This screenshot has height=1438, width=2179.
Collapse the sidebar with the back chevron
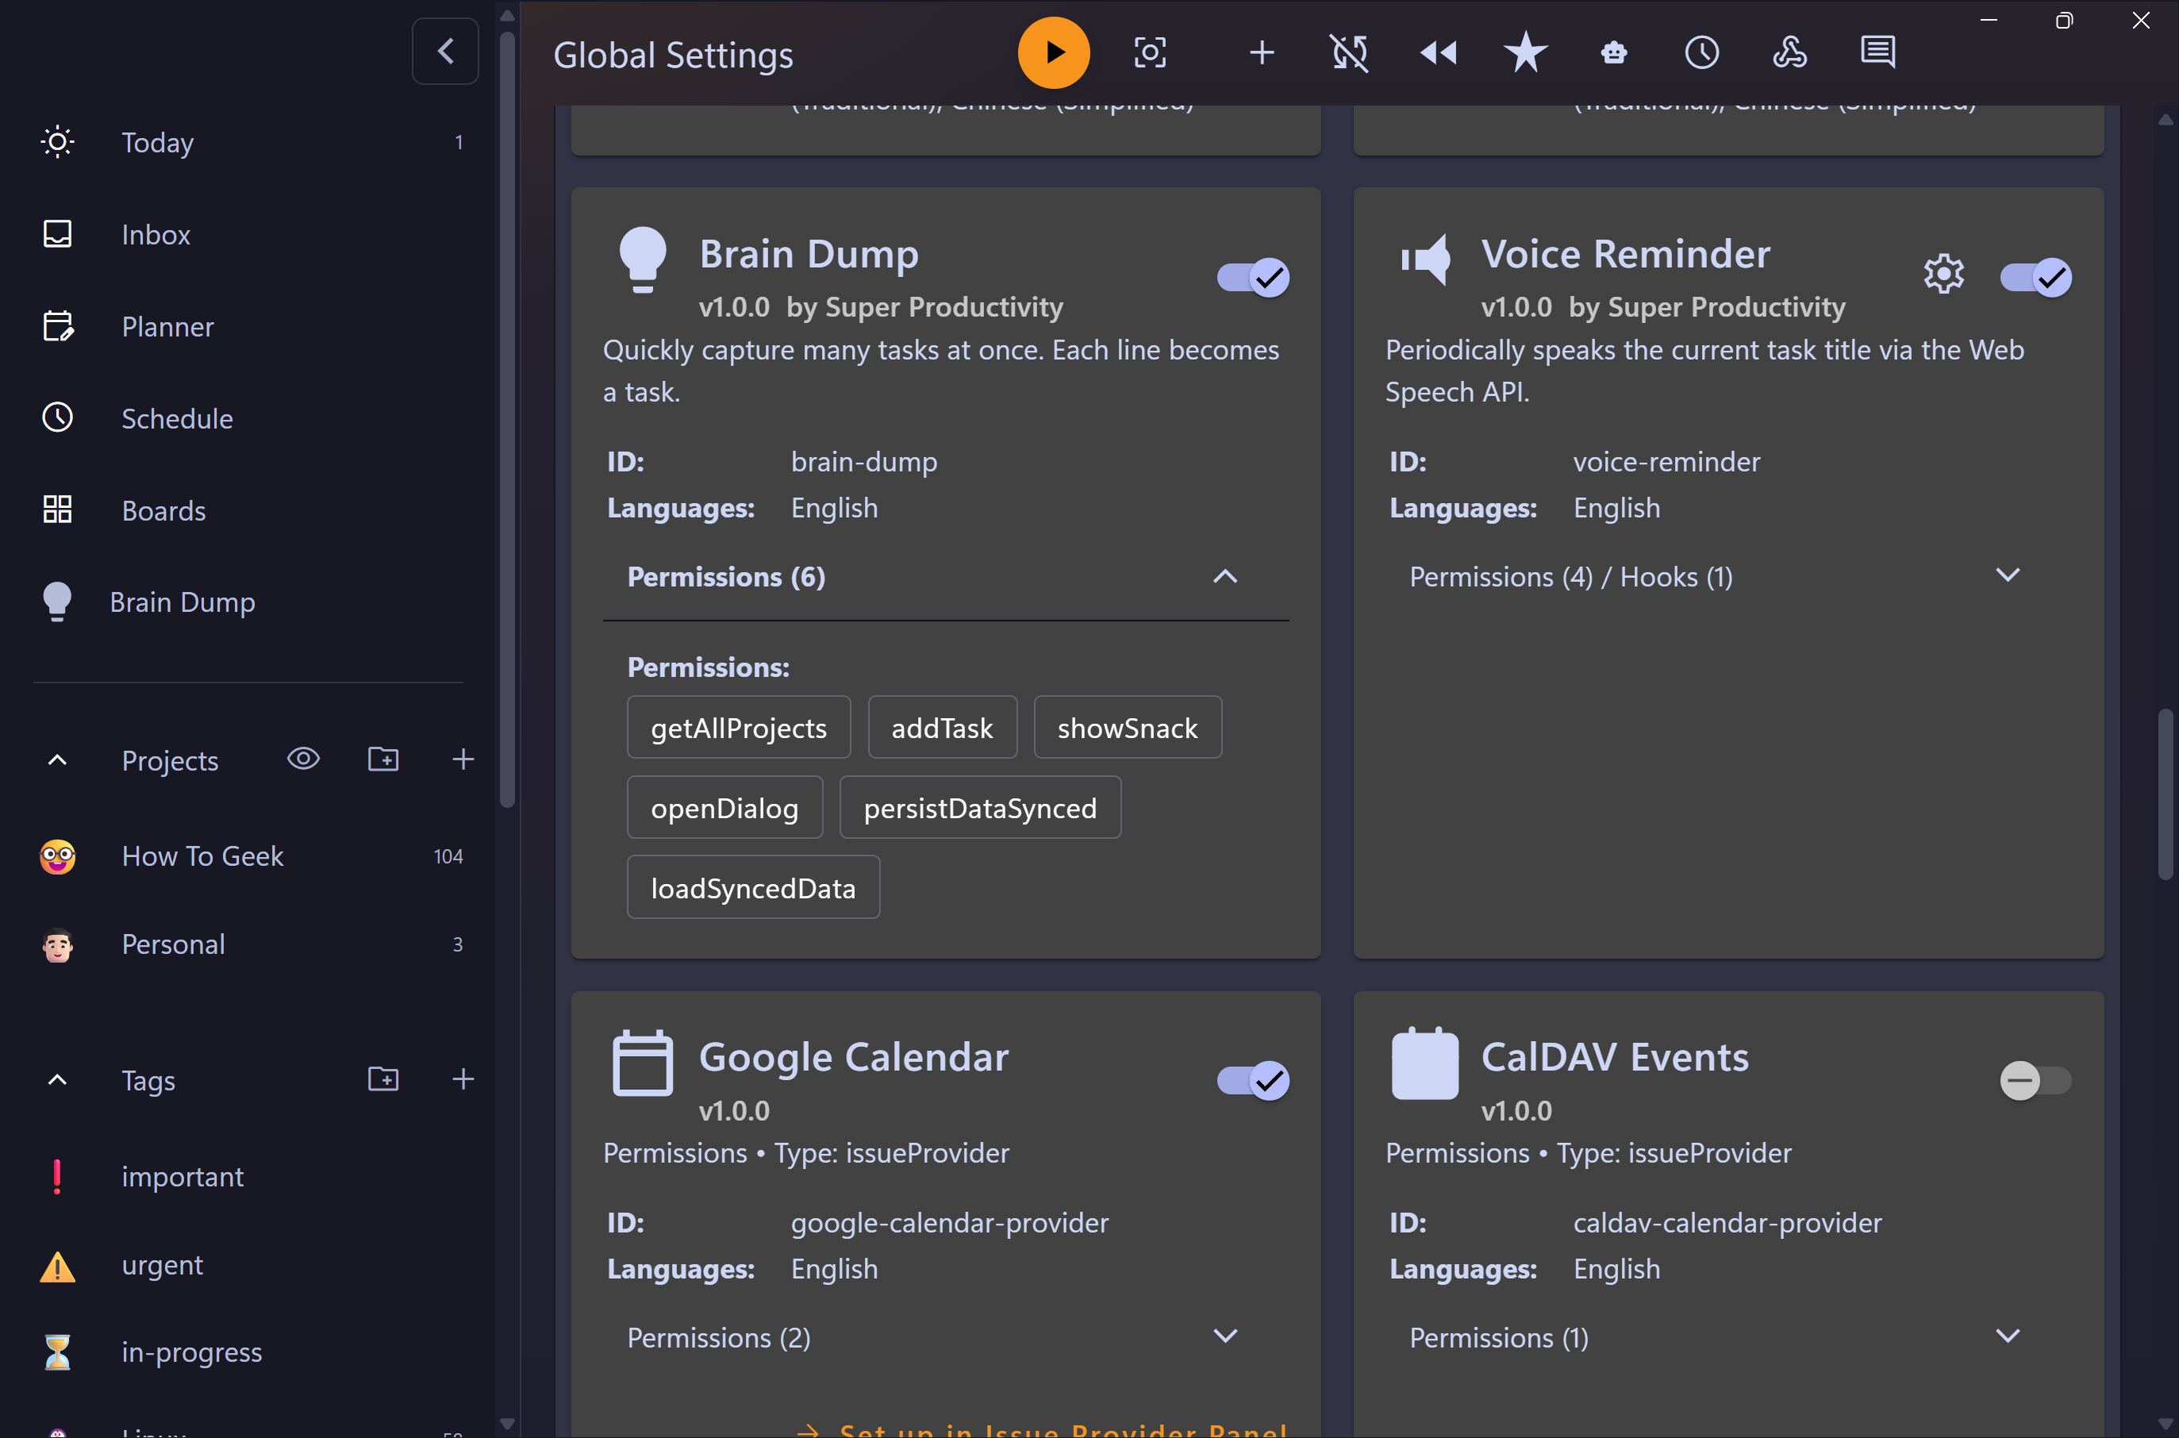tap(446, 52)
